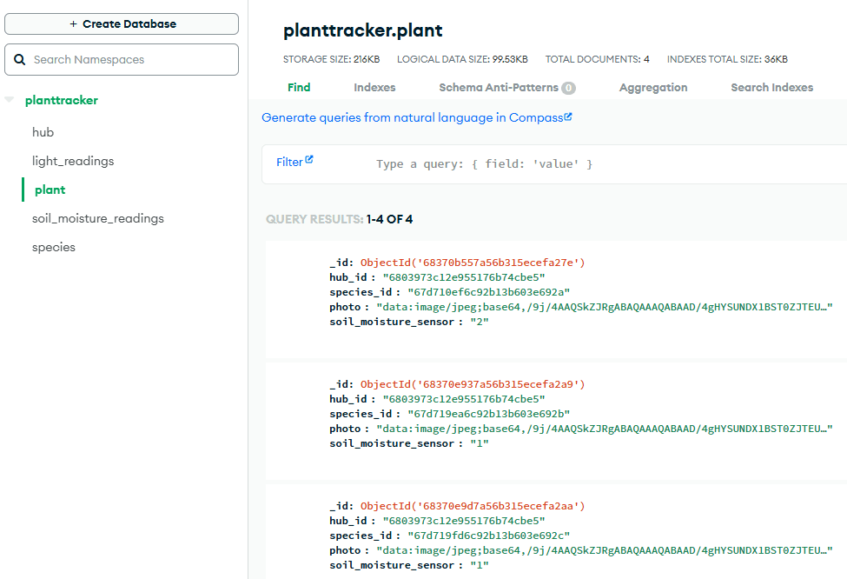Select the soil_moisture_readings collection

98,218
